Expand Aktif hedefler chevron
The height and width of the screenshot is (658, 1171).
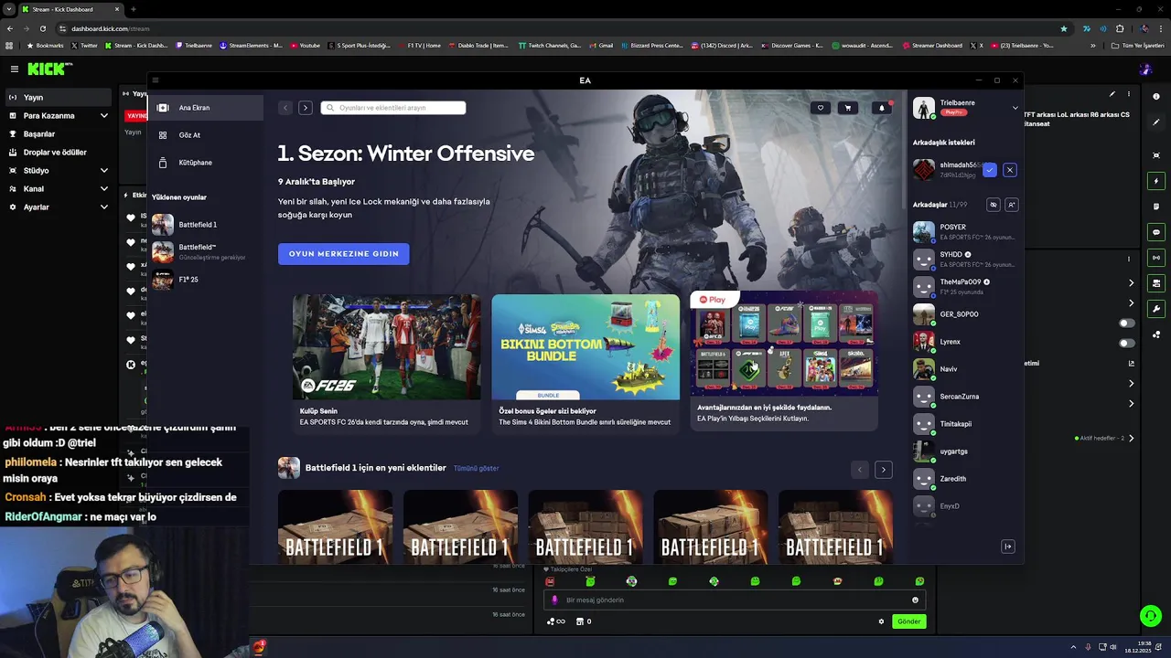tap(1131, 439)
